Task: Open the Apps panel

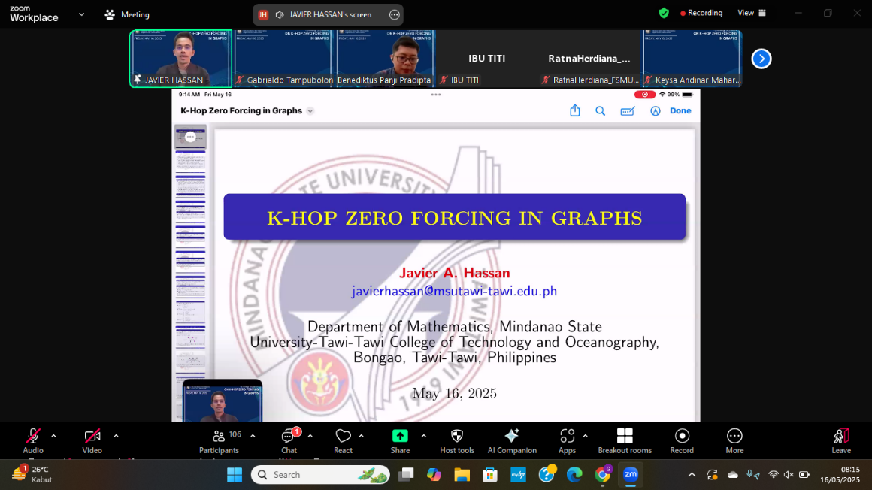Action: pyautogui.click(x=567, y=437)
